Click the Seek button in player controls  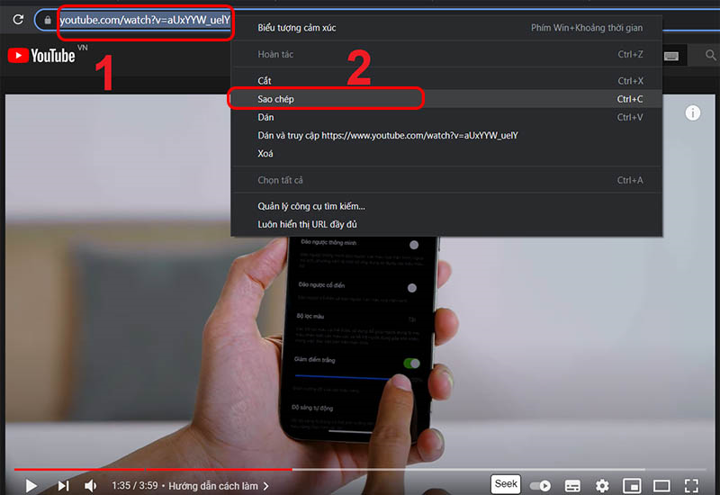pyautogui.click(x=506, y=484)
